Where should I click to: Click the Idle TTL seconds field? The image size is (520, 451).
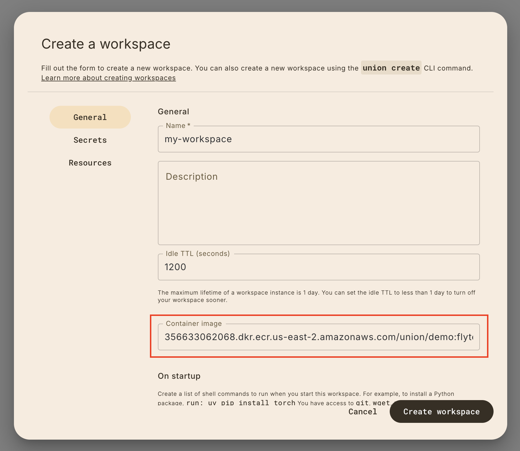pos(319,267)
